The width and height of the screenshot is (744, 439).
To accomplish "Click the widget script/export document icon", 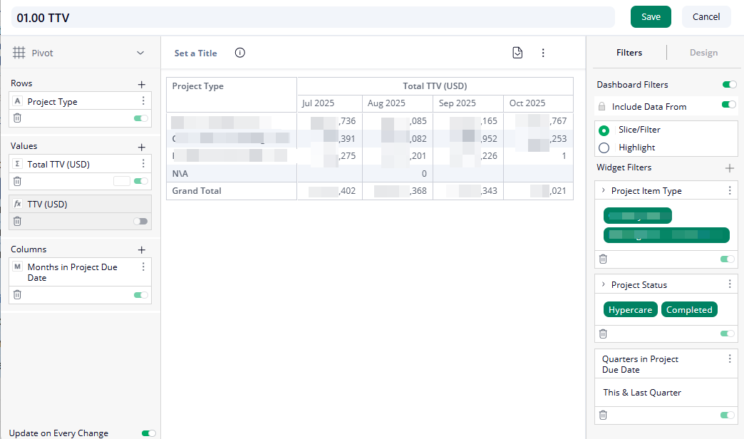I will click(x=517, y=53).
